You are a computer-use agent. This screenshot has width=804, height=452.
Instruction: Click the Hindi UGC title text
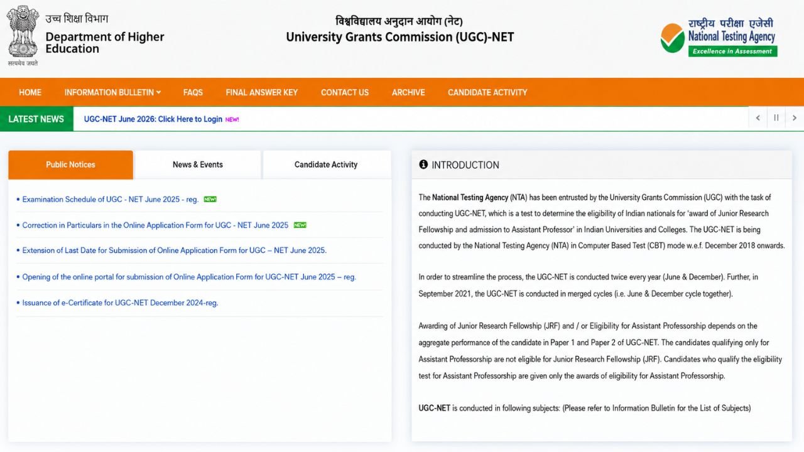(399, 20)
